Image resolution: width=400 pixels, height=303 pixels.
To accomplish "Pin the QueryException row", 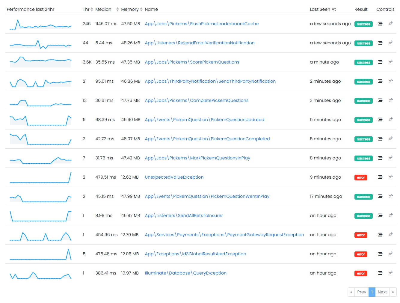I will coord(391,273).
